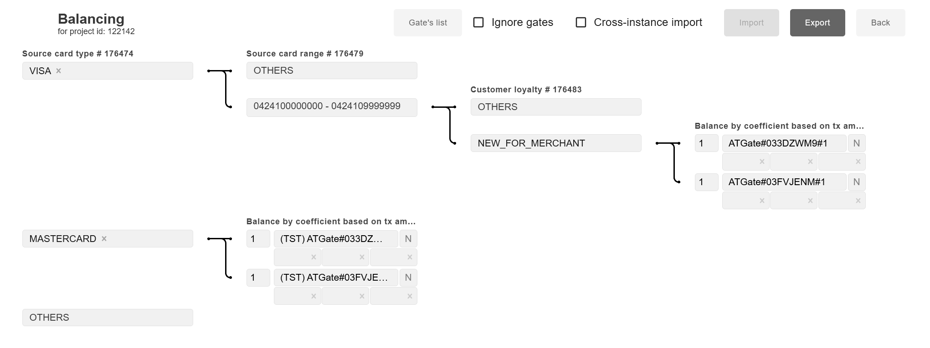Open the ATGate#033DZWM9#1 gate selector

click(x=784, y=143)
